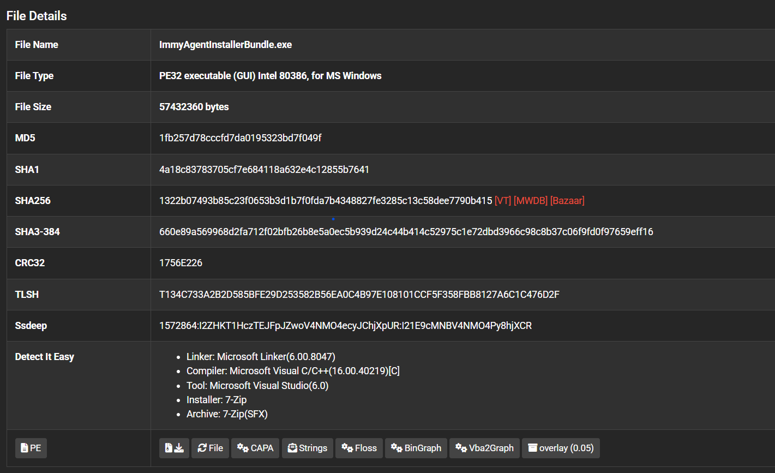Refresh file info with File button
Image resolution: width=775 pixels, height=473 pixels.
click(x=210, y=448)
